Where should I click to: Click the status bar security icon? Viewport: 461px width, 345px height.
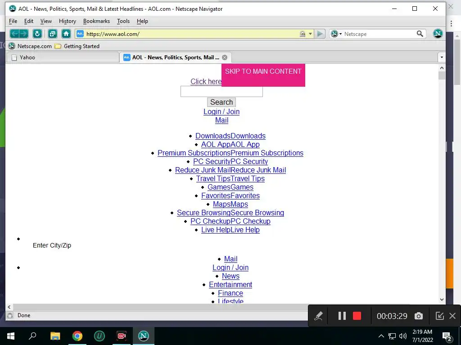[10, 315]
